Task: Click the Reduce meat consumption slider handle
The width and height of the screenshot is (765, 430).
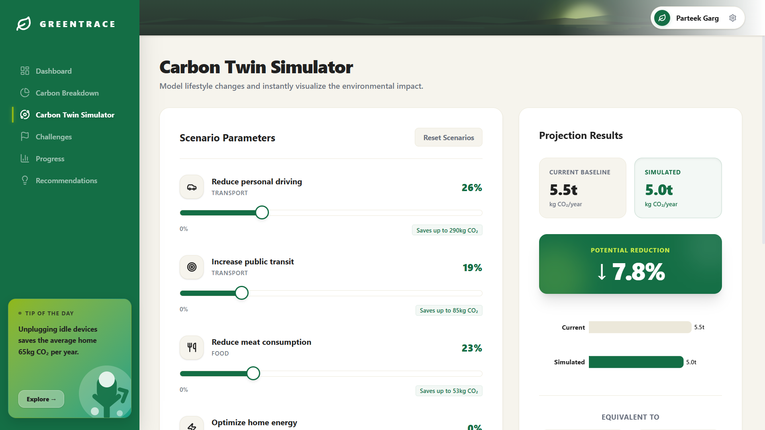Action: coord(253,373)
